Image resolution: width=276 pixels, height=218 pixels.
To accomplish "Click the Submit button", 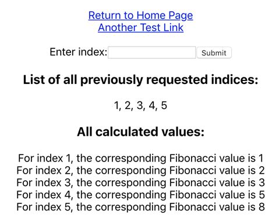I will coord(214,52).
